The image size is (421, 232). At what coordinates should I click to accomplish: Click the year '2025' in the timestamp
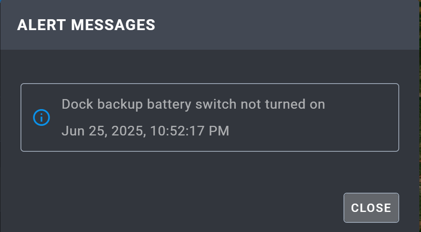[129, 131]
